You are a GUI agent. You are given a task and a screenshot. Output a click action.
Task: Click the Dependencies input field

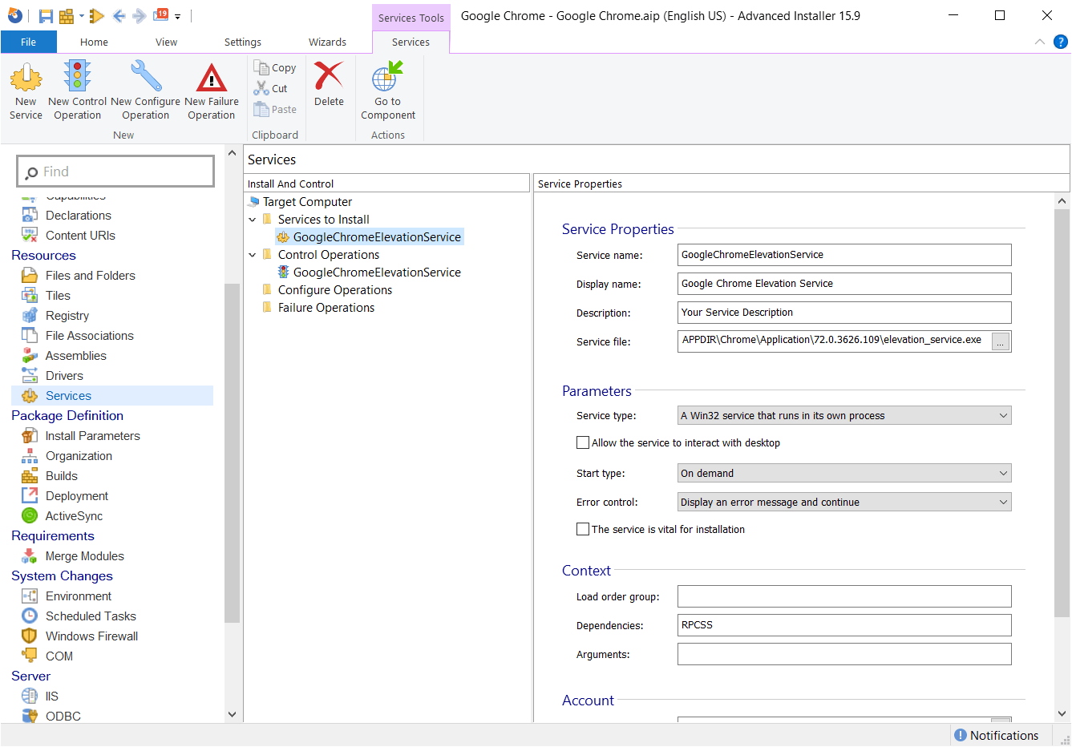pyautogui.click(x=844, y=625)
